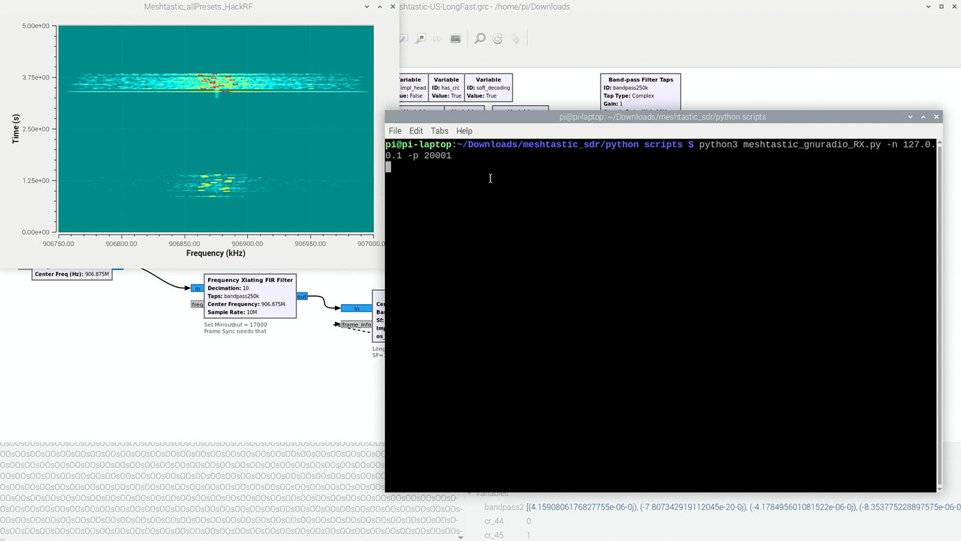
Task: Click the '3.75e+00' time tick label
Action: tap(36, 78)
